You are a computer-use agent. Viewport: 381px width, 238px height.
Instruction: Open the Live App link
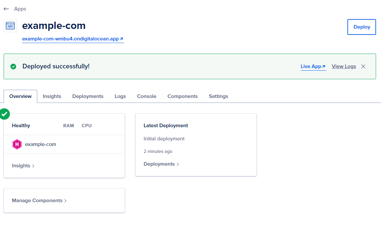(313, 66)
